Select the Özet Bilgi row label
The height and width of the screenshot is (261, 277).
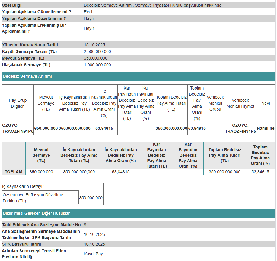point(12,5)
